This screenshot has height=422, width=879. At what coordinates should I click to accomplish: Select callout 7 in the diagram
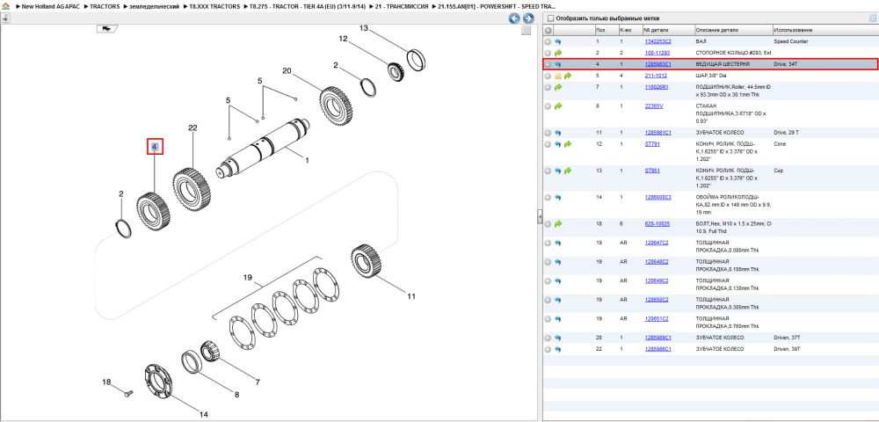[x=258, y=382]
